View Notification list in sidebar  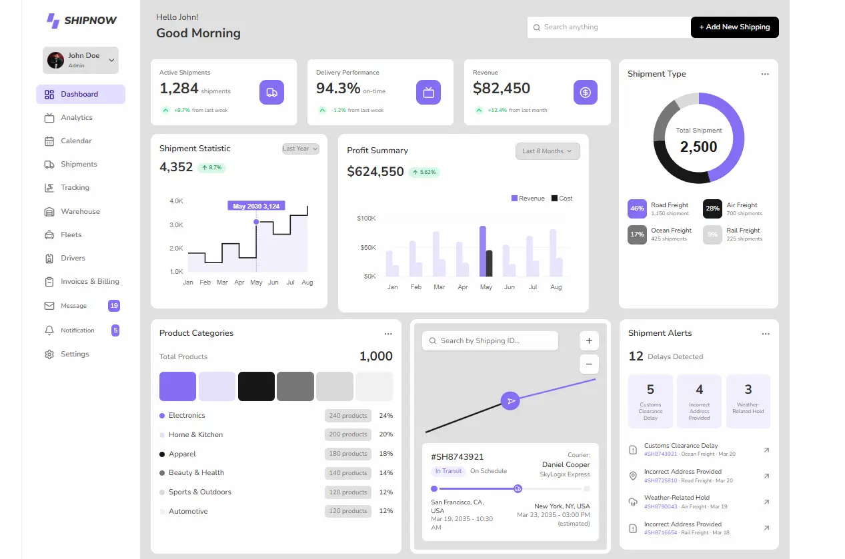click(x=81, y=330)
